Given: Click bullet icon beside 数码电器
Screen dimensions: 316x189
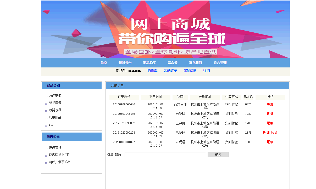Looking at the screenshot, I should click(46, 96).
